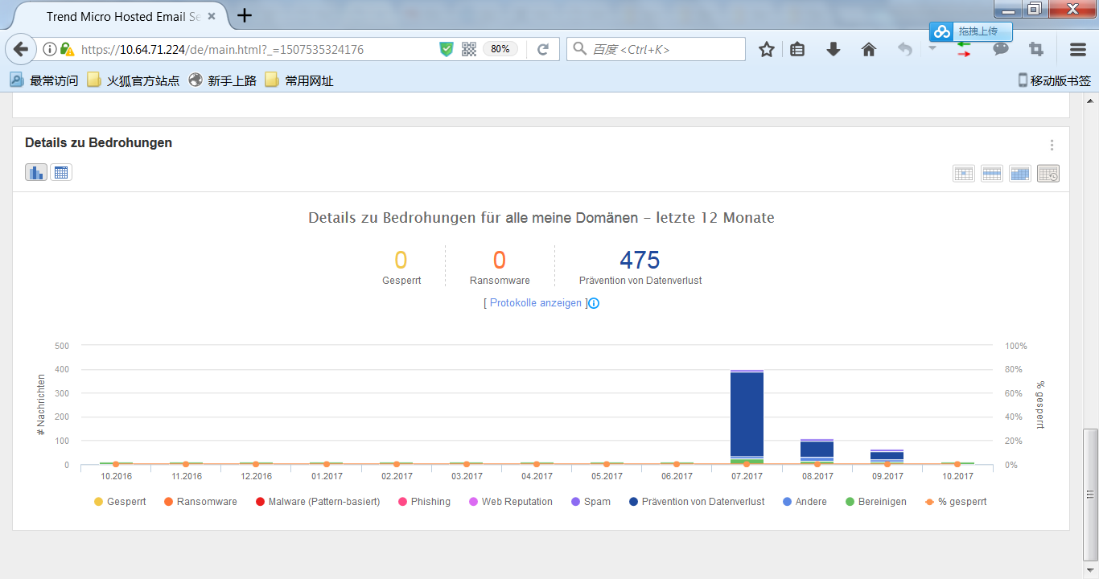This screenshot has height=579, width=1099.
Task: Reload the page with the refresh button
Action: click(x=543, y=50)
